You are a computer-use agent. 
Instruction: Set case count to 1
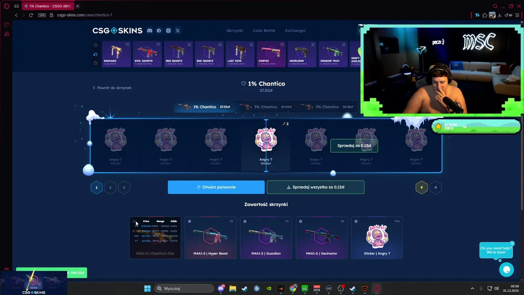[97, 188]
